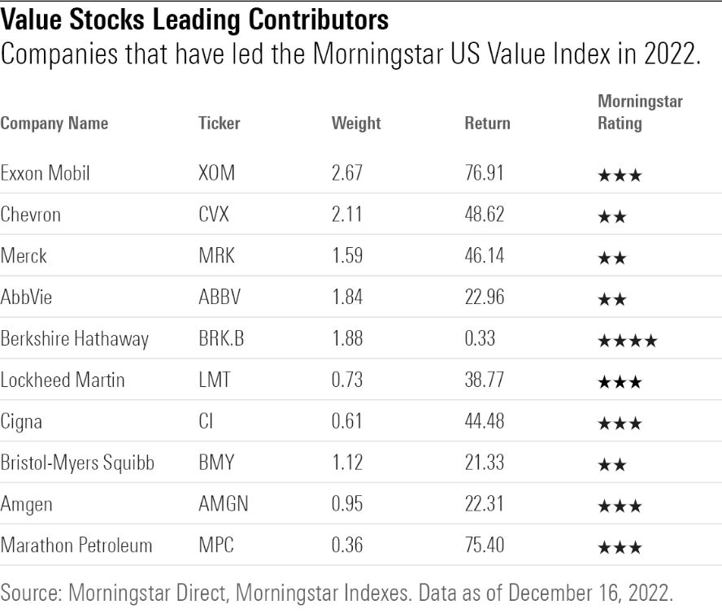Click Marathon Petroleum's star rating
The height and width of the screenshot is (613, 722).
click(620, 548)
